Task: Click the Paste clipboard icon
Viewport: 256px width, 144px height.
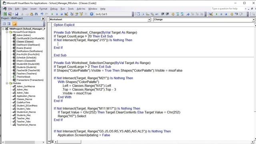Action: pos(32,14)
